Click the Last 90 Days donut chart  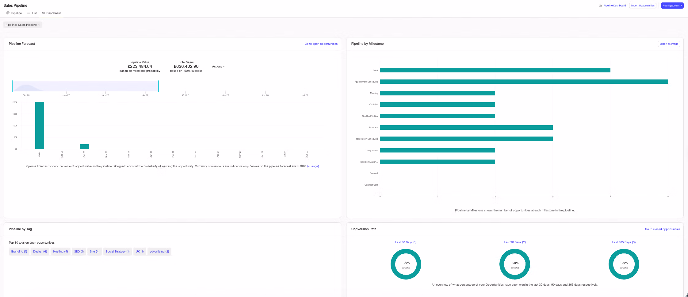coord(515,264)
